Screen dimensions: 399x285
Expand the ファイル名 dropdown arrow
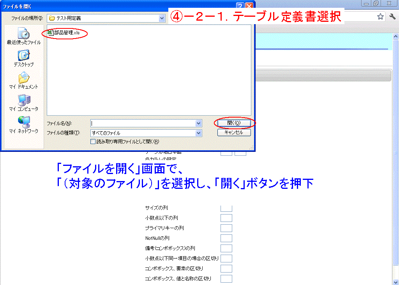pos(199,123)
